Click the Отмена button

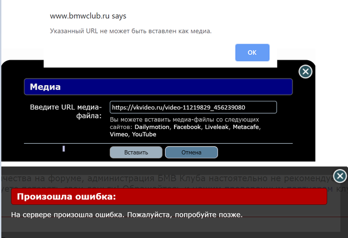point(191,152)
